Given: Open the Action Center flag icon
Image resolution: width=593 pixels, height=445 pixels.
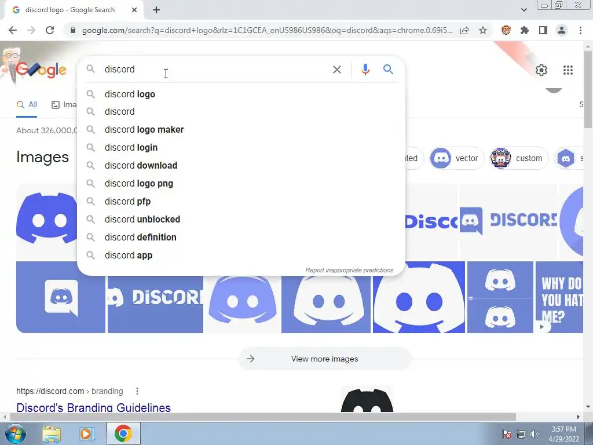Looking at the screenshot, I should click(x=506, y=434).
